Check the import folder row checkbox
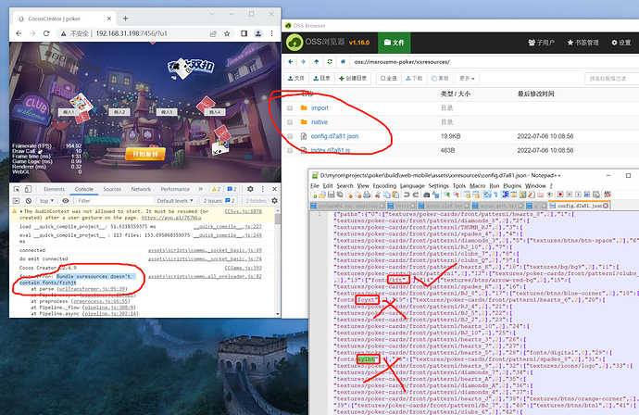Screen dimensions: 639x415 [290, 108]
